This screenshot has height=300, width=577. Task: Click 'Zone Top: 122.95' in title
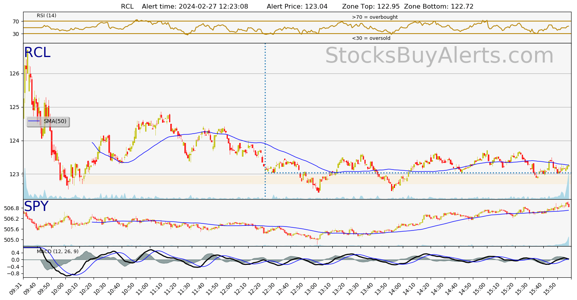(371, 6)
